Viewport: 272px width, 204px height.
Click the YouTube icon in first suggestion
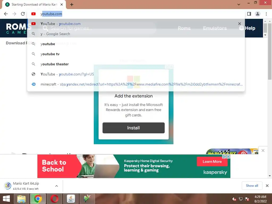[33, 24]
